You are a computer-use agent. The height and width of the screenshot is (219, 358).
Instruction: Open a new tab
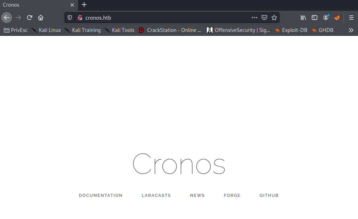point(84,5)
